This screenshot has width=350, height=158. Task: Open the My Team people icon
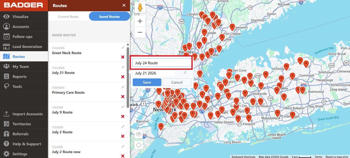point(6,66)
